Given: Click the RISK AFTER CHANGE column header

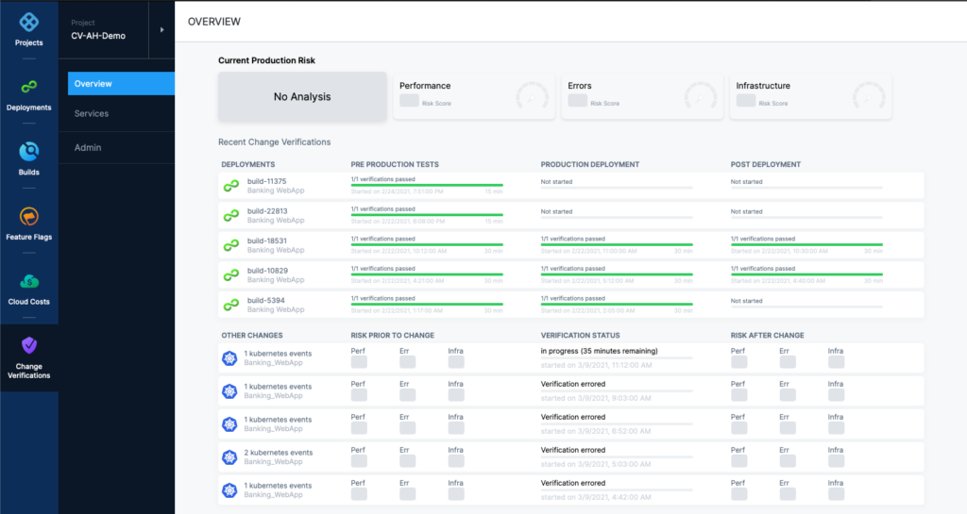Looking at the screenshot, I should click(x=767, y=336).
